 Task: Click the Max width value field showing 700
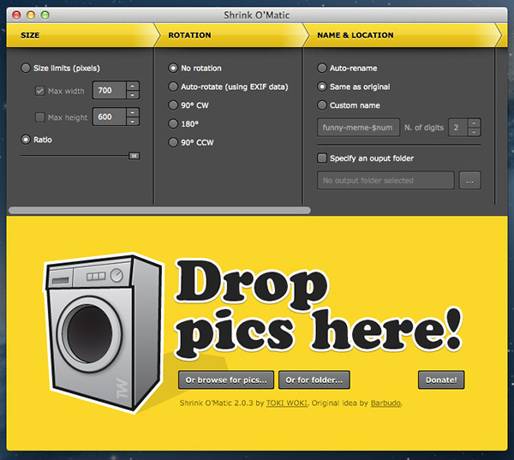110,90
